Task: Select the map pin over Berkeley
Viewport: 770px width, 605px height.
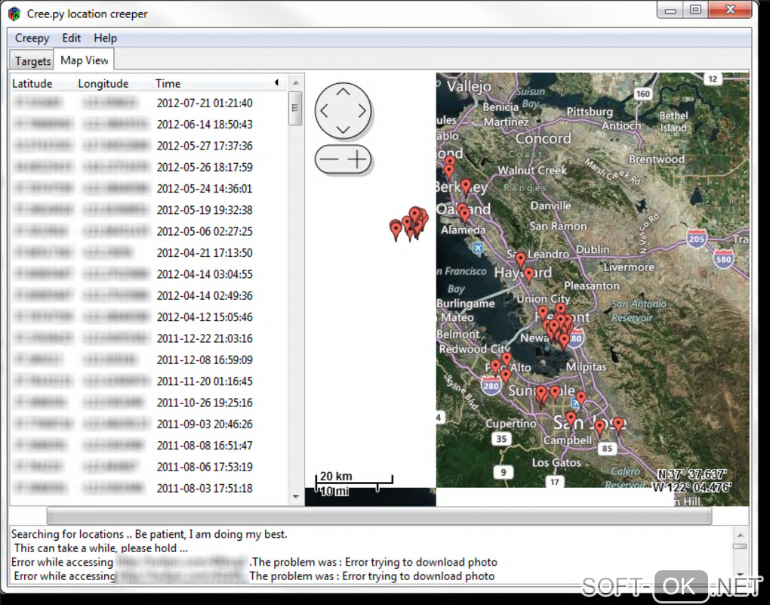Action: [x=466, y=187]
